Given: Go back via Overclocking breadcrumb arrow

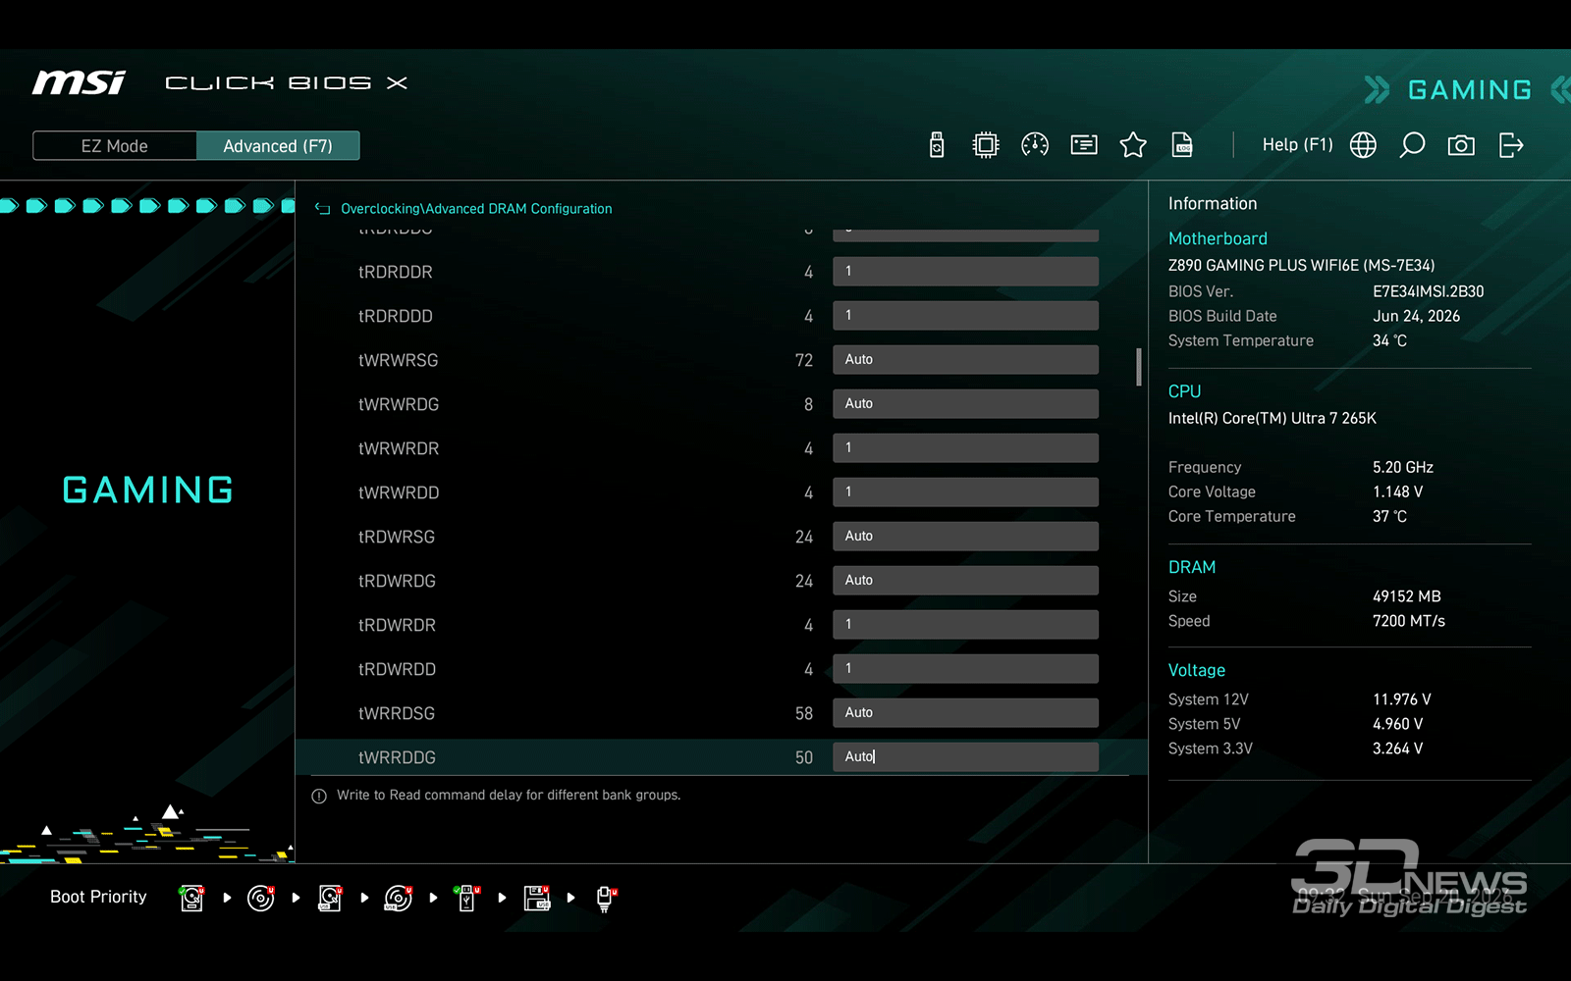Looking at the screenshot, I should coord(322,209).
